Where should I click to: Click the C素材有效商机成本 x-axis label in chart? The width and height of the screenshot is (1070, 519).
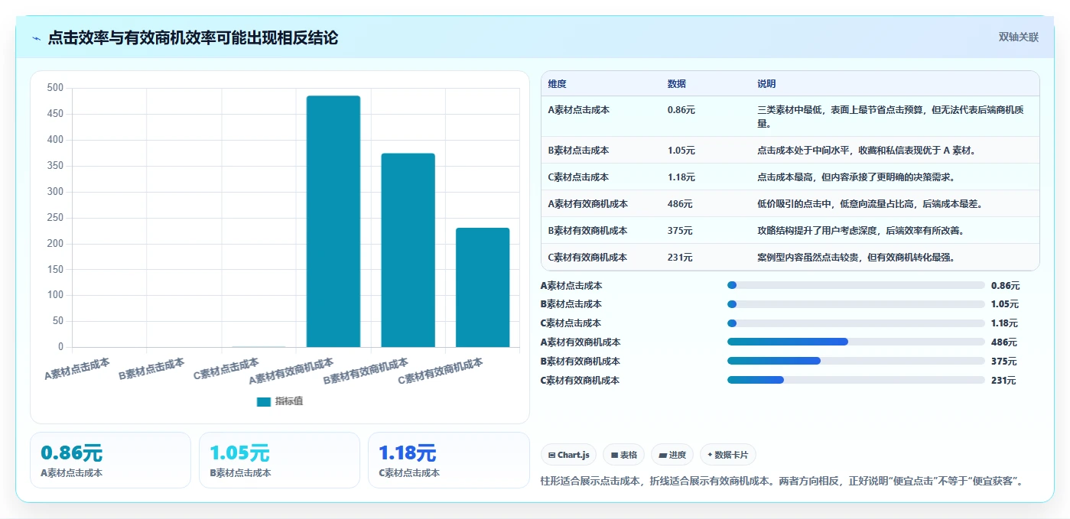441,371
